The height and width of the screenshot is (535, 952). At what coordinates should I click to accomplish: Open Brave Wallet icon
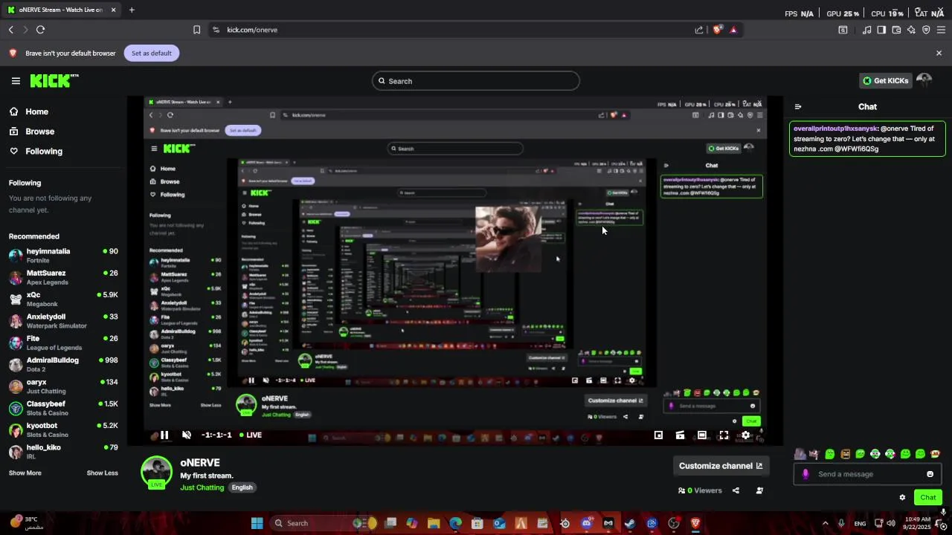pyautogui.click(x=896, y=30)
